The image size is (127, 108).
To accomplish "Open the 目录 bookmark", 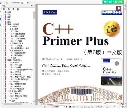I will pos(9,22).
